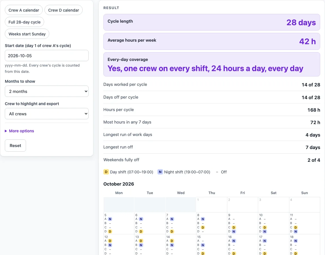The image size is (325, 255).
Task: Click crew C's day badge on October 8
Action: point(203,227)
